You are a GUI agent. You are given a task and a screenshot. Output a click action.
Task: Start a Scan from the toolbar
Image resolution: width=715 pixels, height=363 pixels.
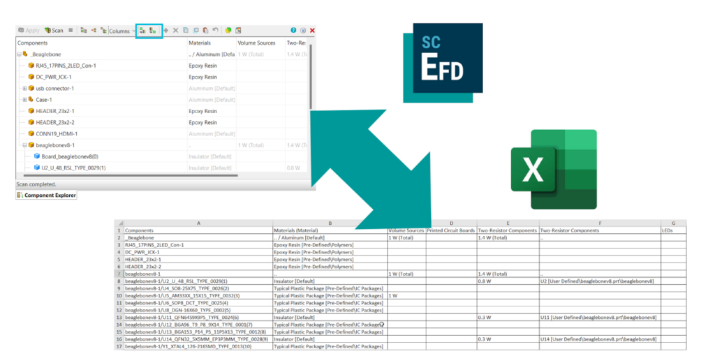tap(54, 31)
